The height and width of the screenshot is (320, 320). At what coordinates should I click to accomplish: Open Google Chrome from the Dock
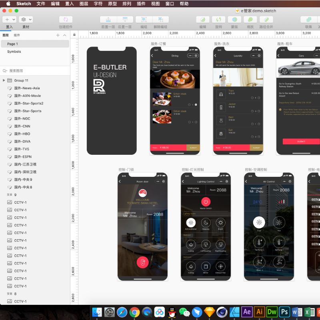pos(134,312)
